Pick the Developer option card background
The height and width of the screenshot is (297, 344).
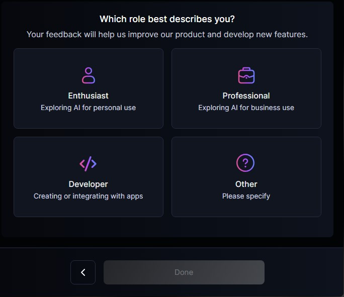point(89,177)
